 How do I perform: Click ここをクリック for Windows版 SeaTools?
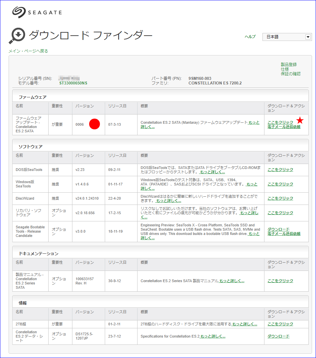click(280, 184)
